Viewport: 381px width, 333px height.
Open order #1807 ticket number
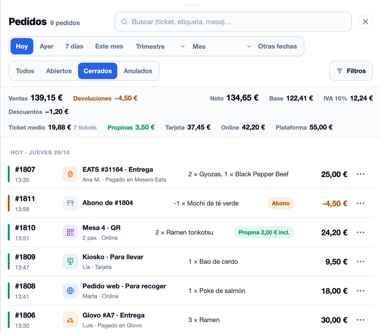click(25, 169)
